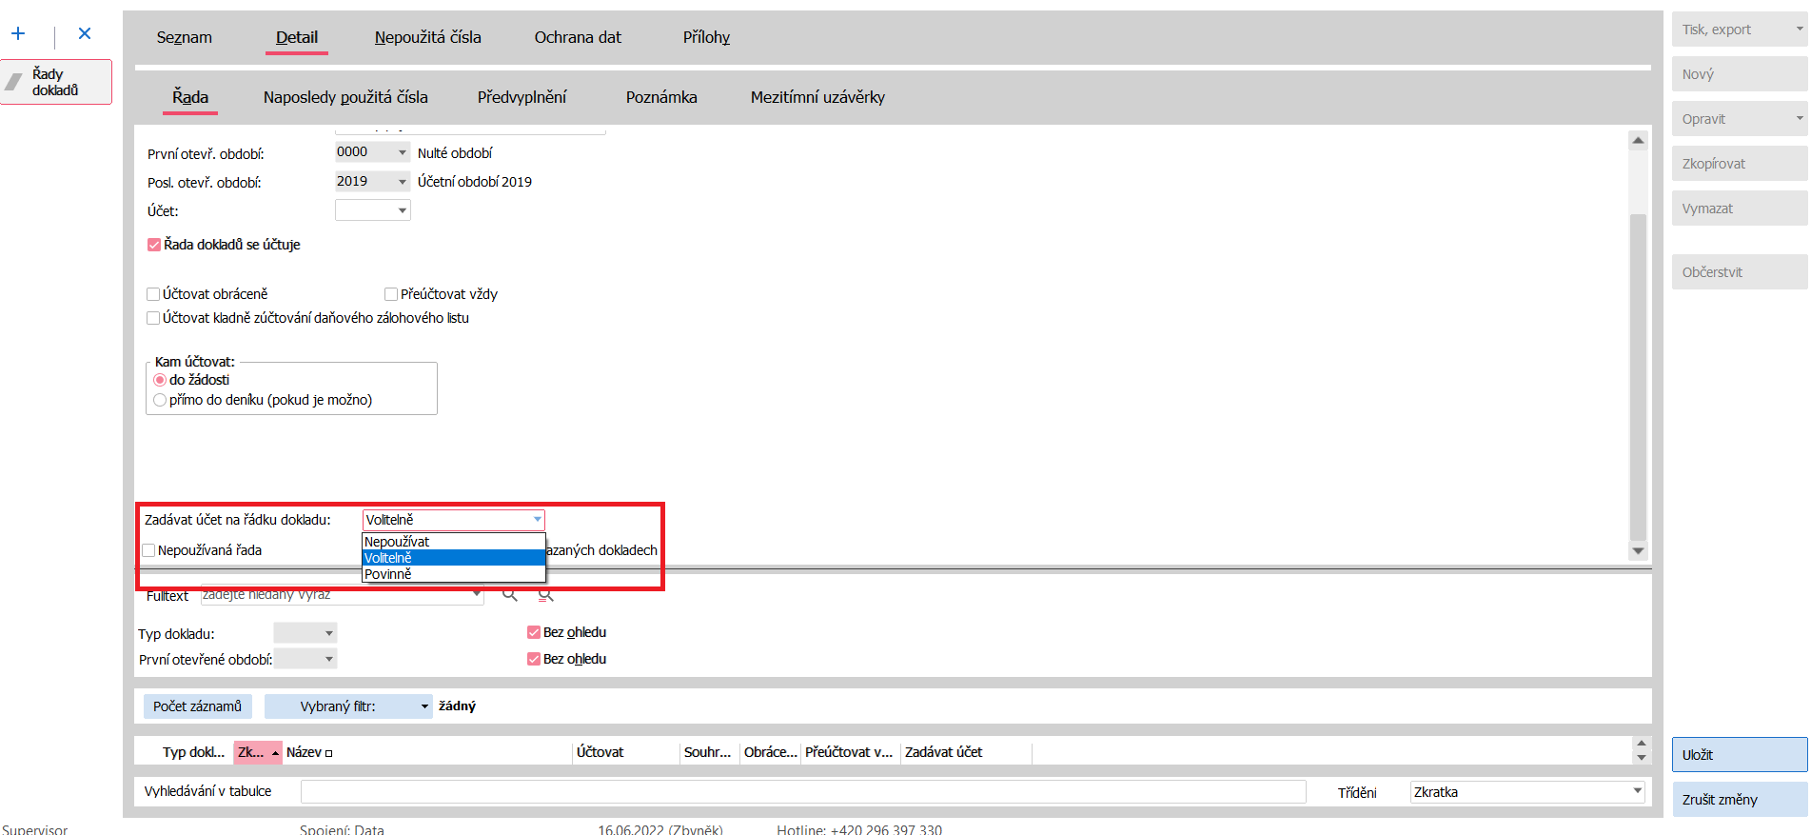
Task: Choose Povinně from the open dropdown list
Action: [388, 574]
